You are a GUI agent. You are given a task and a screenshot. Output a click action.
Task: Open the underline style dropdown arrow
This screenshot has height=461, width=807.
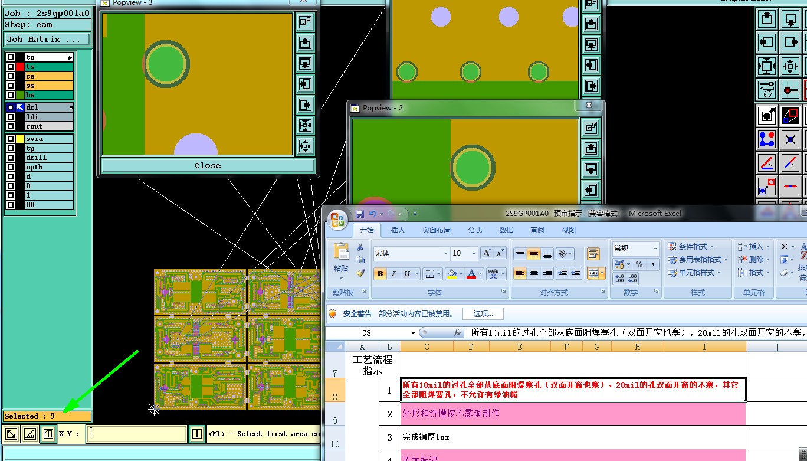[416, 274]
